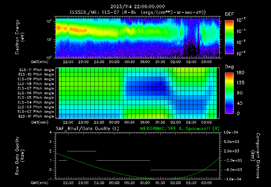This screenshot has width=271, height=187.
Task: Select the timestamp title 2023/114 22:06:00.000
Action: 138,7
